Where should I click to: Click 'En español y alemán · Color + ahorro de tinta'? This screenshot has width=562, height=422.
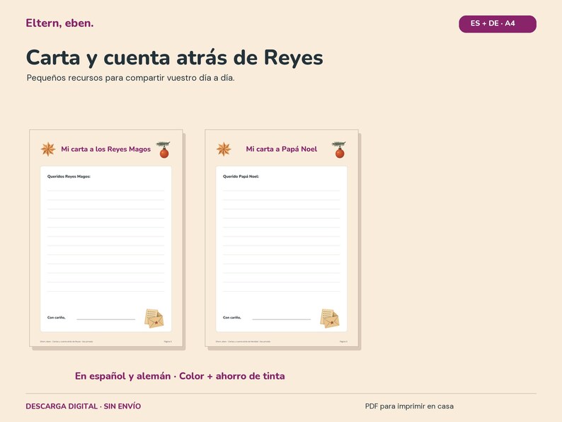pyautogui.click(x=180, y=376)
